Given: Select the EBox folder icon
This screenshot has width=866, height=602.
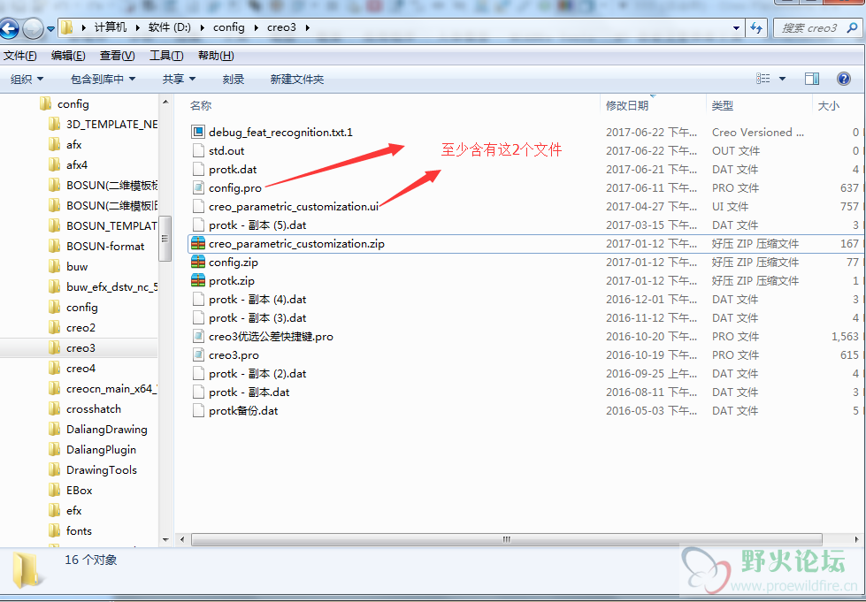Looking at the screenshot, I should click(x=54, y=491).
